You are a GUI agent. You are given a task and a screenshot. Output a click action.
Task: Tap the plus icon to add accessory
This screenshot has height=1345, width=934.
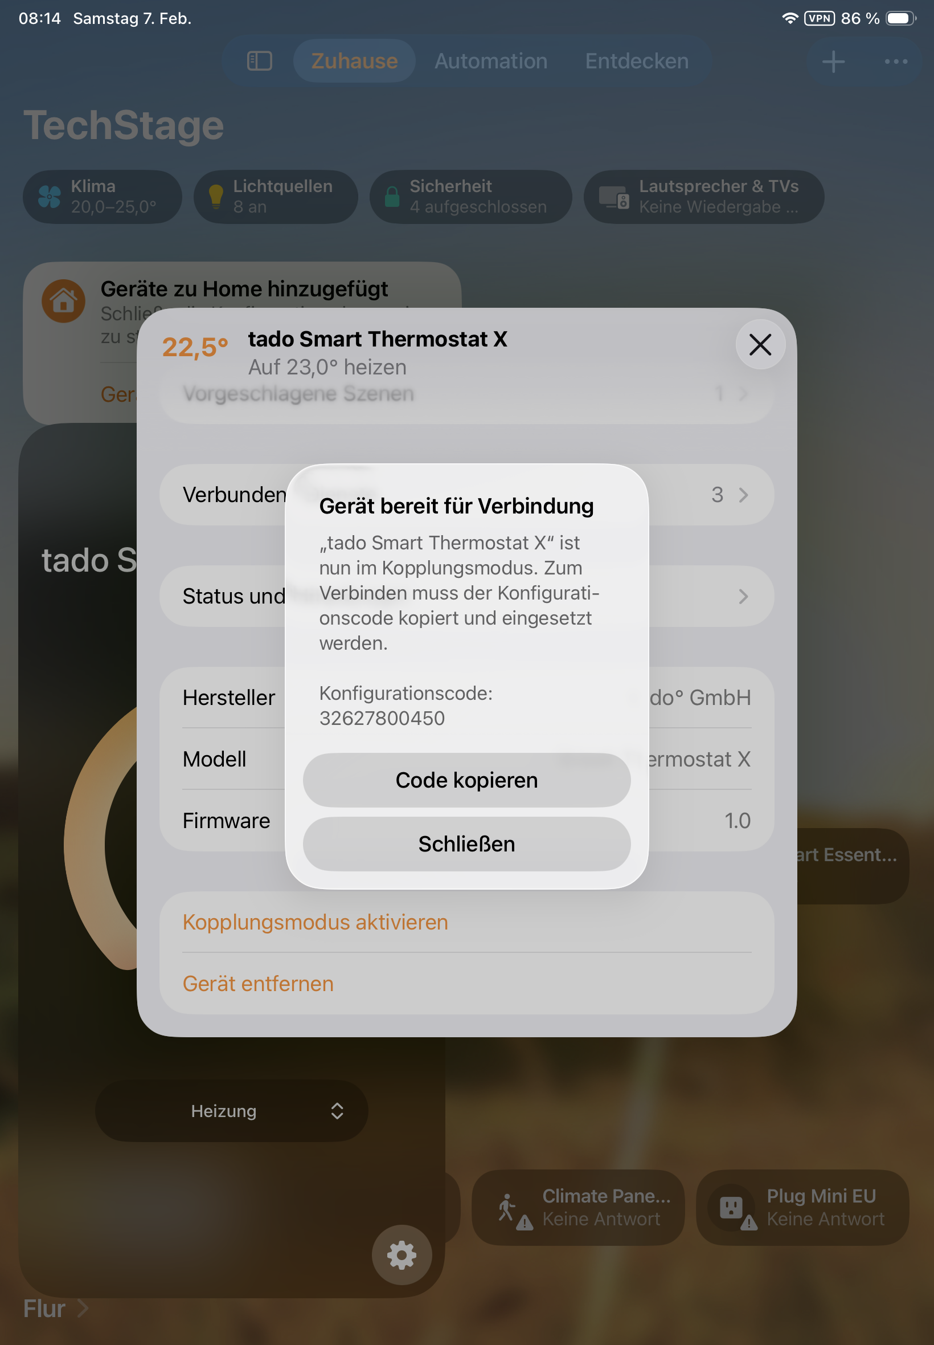point(833,61)
